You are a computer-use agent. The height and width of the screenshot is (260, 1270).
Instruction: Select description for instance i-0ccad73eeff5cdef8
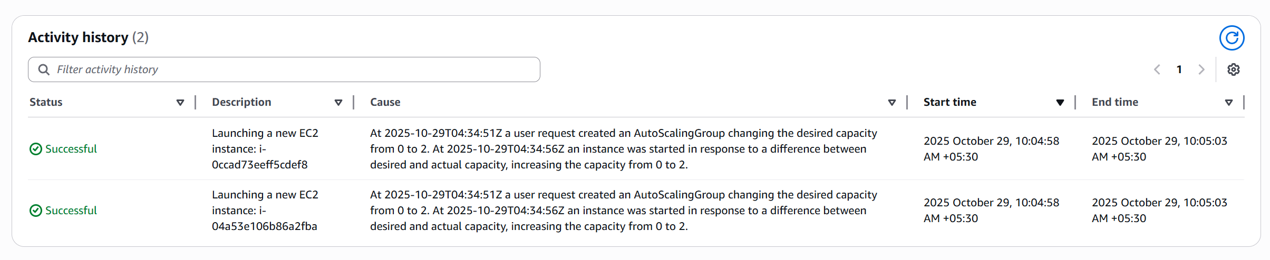[265, 149]
